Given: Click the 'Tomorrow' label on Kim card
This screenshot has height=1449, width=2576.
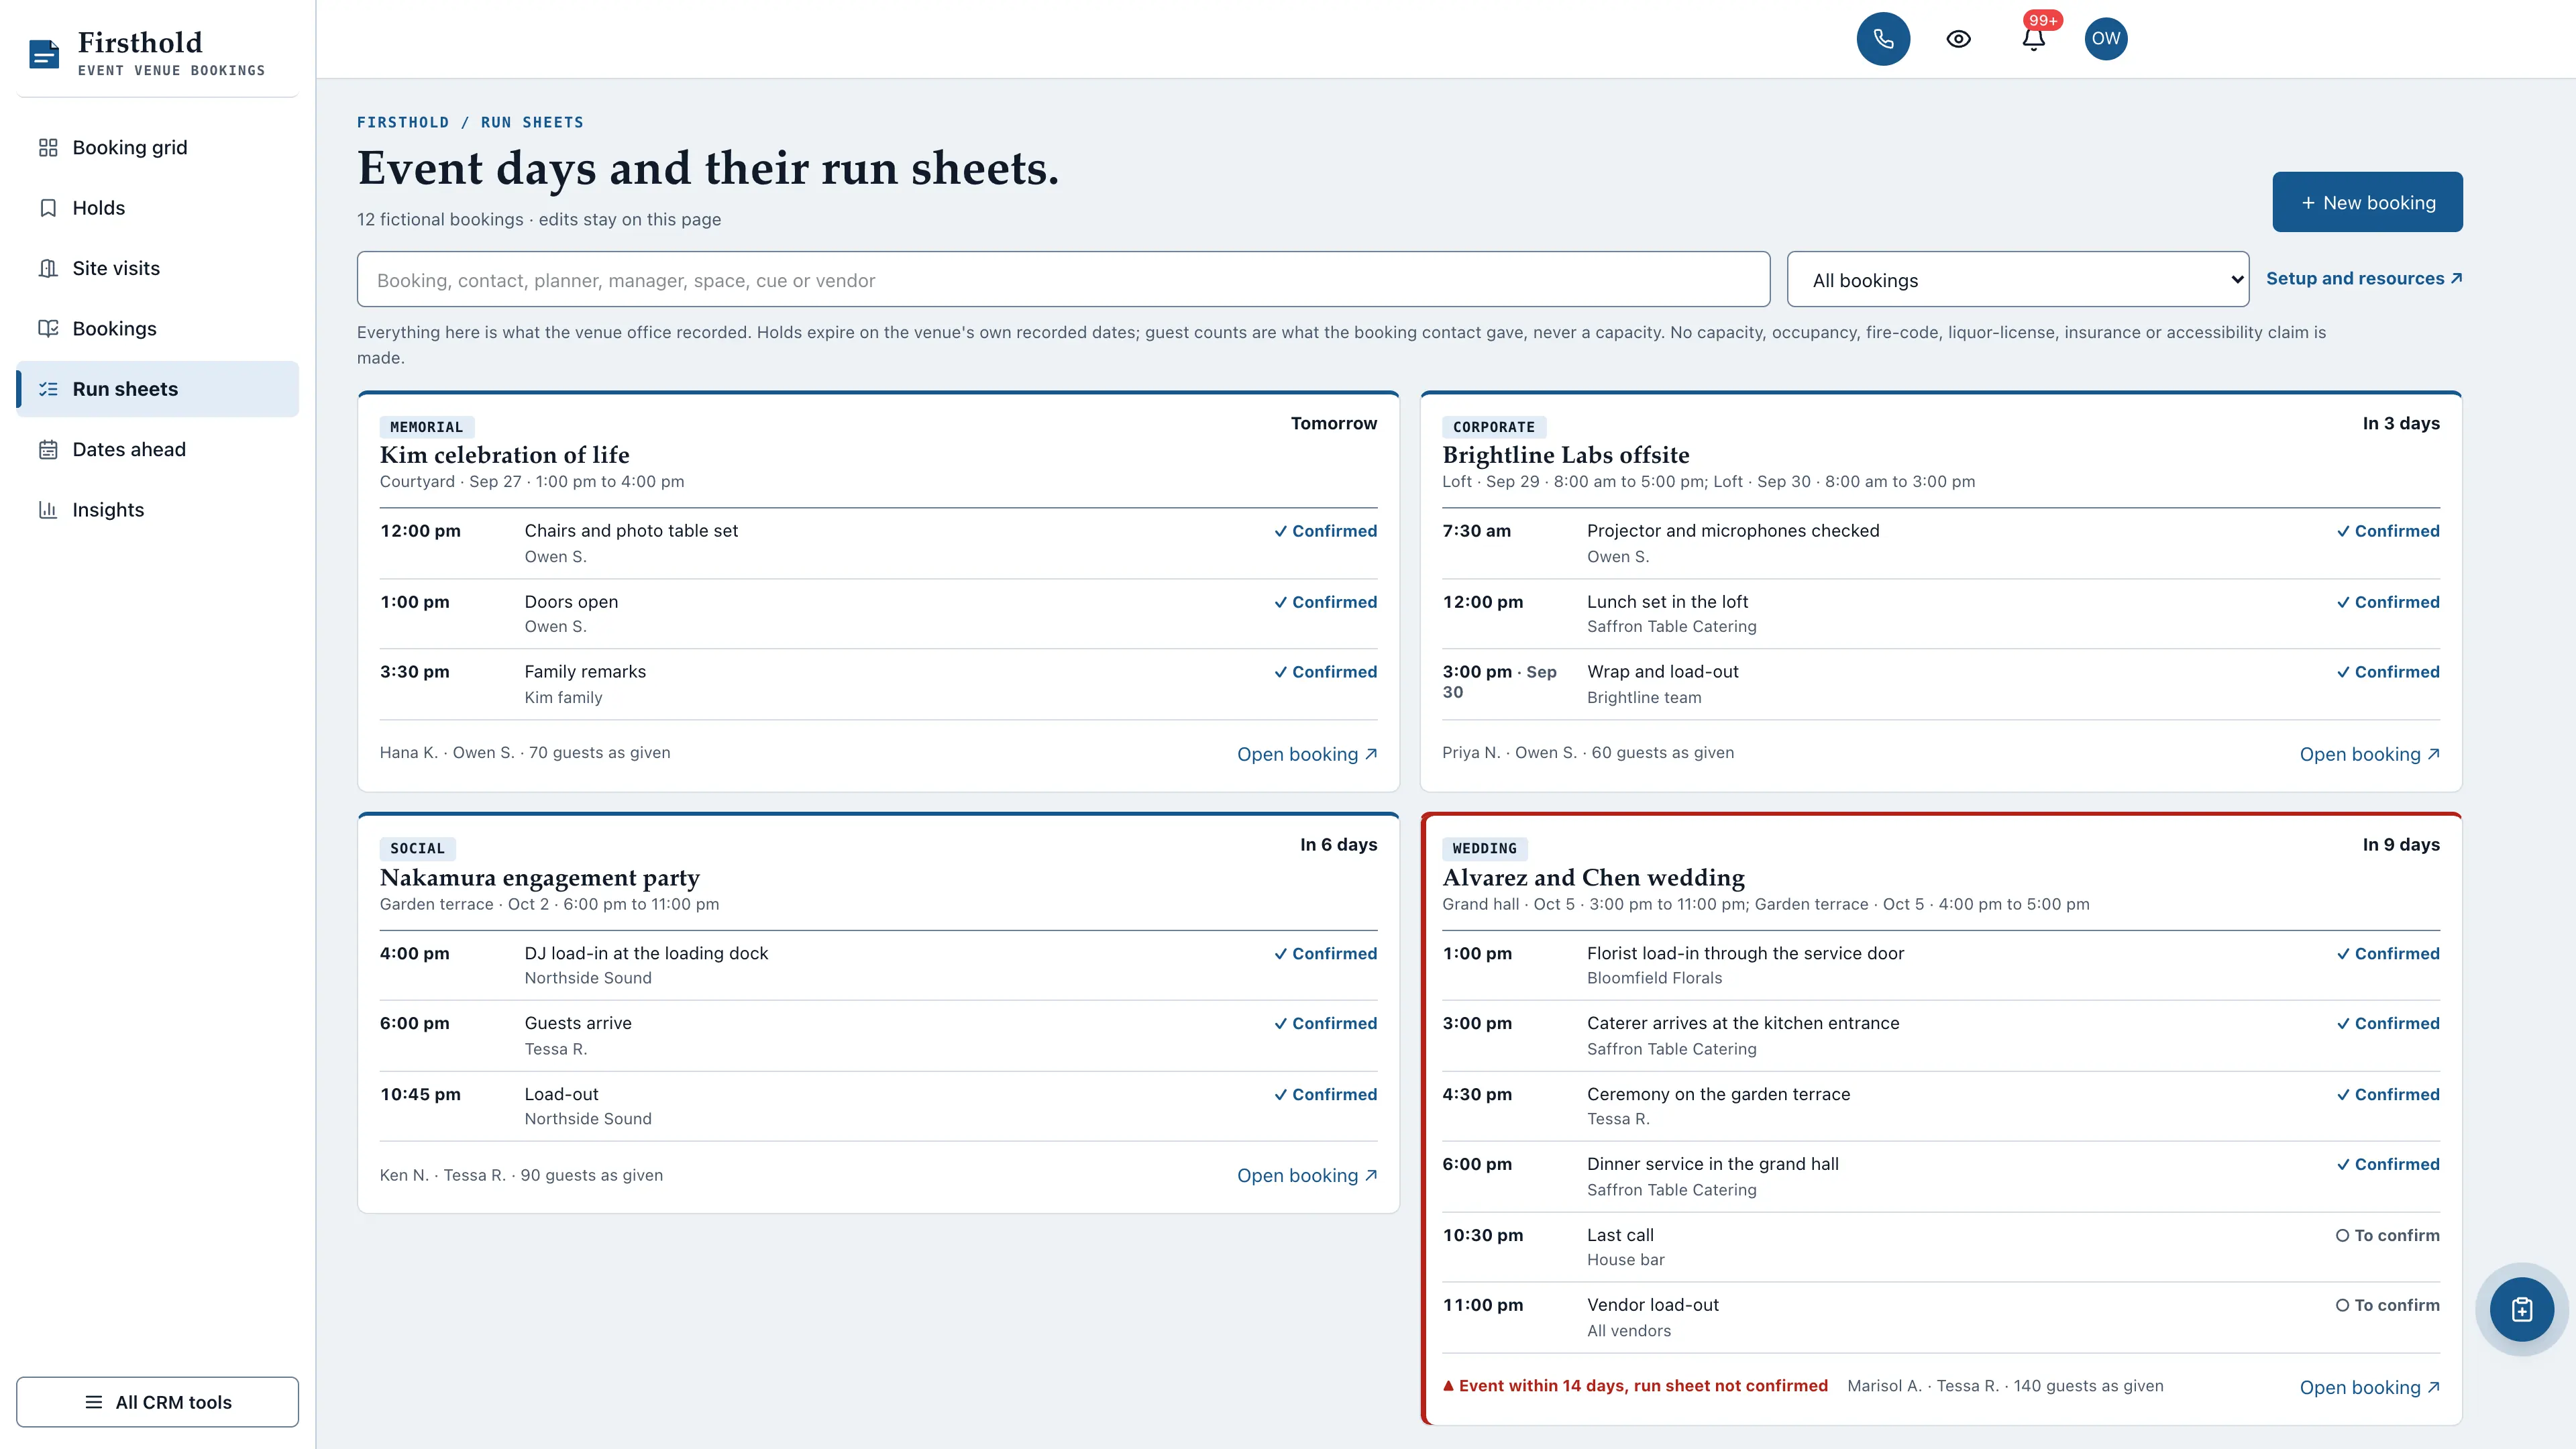Looking at the screenshot, I should point(1334,424).
